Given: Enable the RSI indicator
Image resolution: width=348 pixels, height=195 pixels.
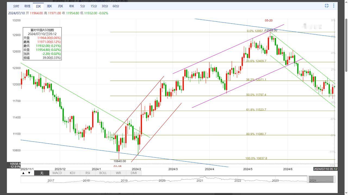Looking at the screenshot, I should click(88, 173).
